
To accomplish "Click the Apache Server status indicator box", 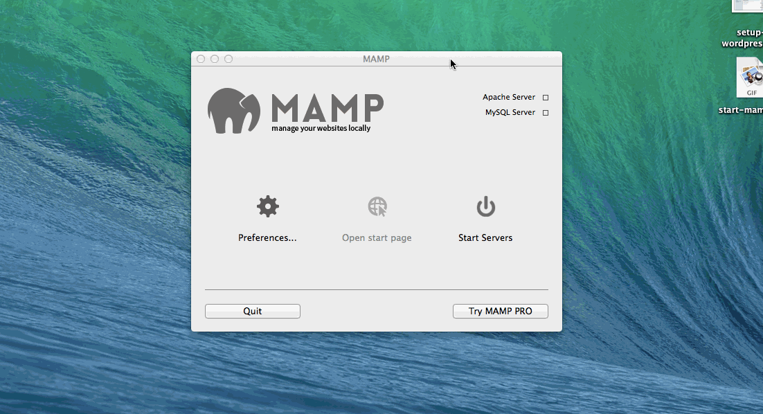I will (546, 98).
